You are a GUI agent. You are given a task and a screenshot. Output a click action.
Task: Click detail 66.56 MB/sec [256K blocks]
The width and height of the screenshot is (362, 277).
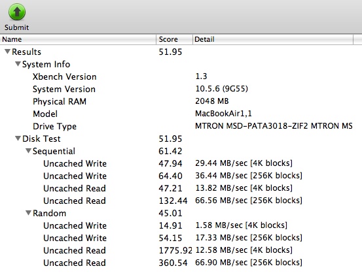(x=249, y=201)
